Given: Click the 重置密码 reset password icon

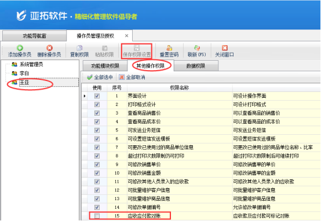Looking at the screenshot, I should click(x=169, y=48).
